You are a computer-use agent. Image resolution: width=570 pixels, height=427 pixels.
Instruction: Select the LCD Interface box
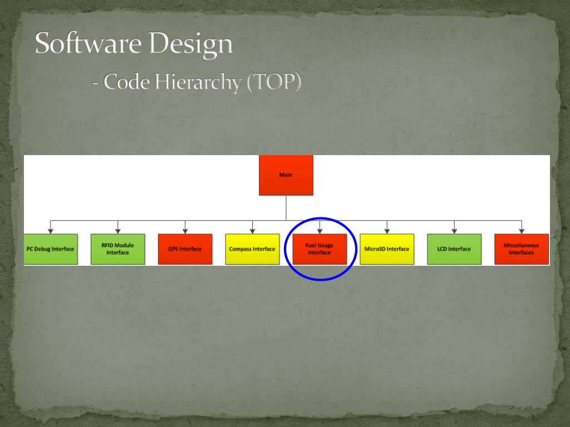coord(454,249)
